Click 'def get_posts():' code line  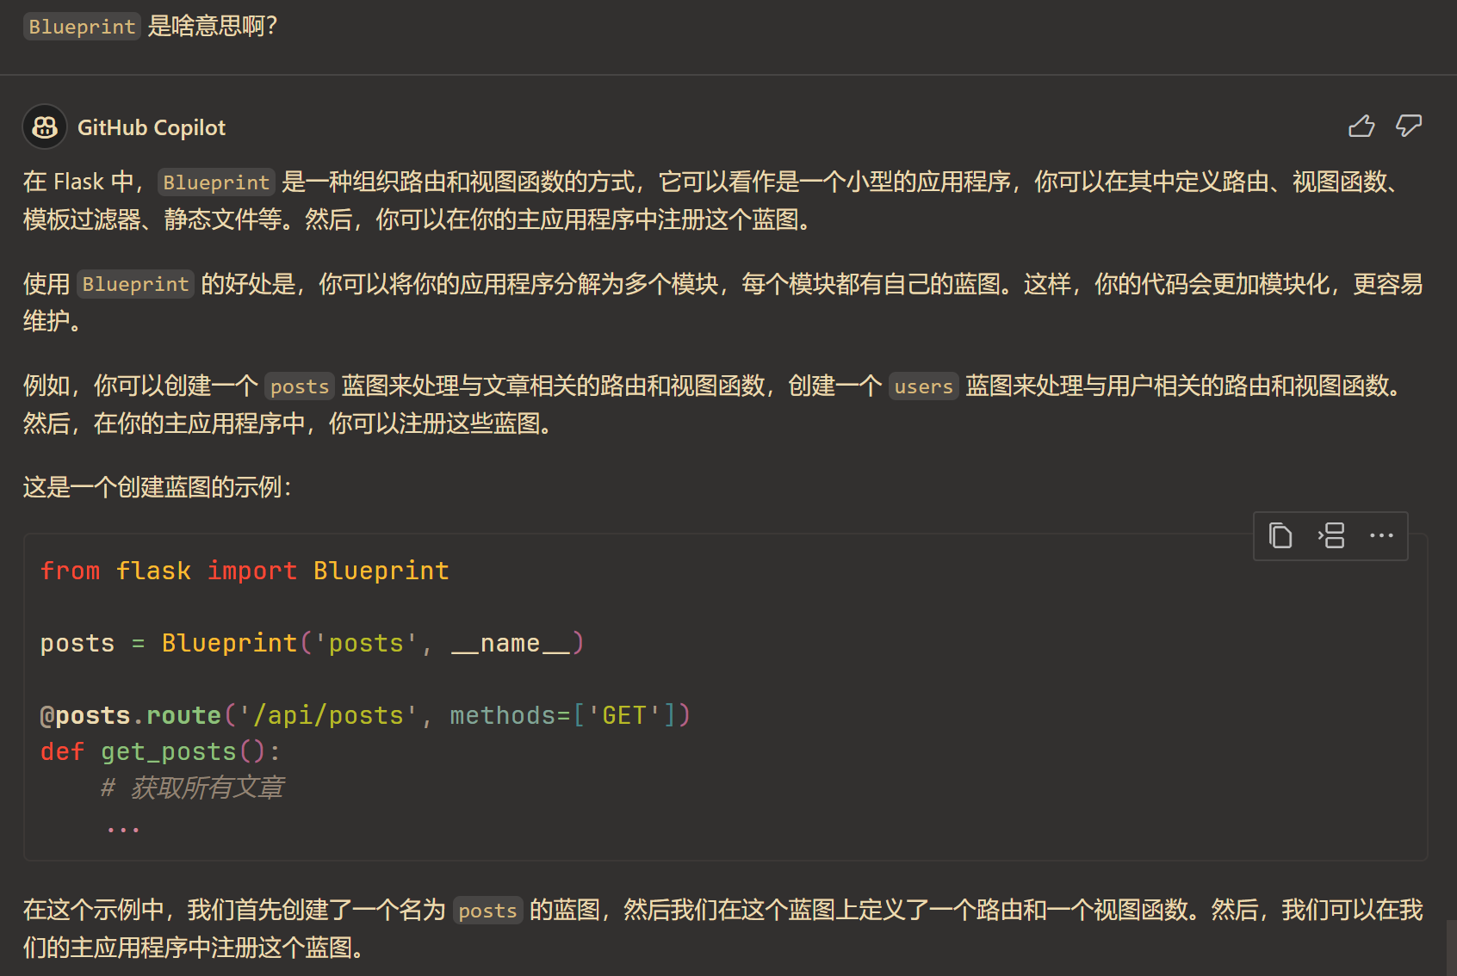[x=160, y=751]
